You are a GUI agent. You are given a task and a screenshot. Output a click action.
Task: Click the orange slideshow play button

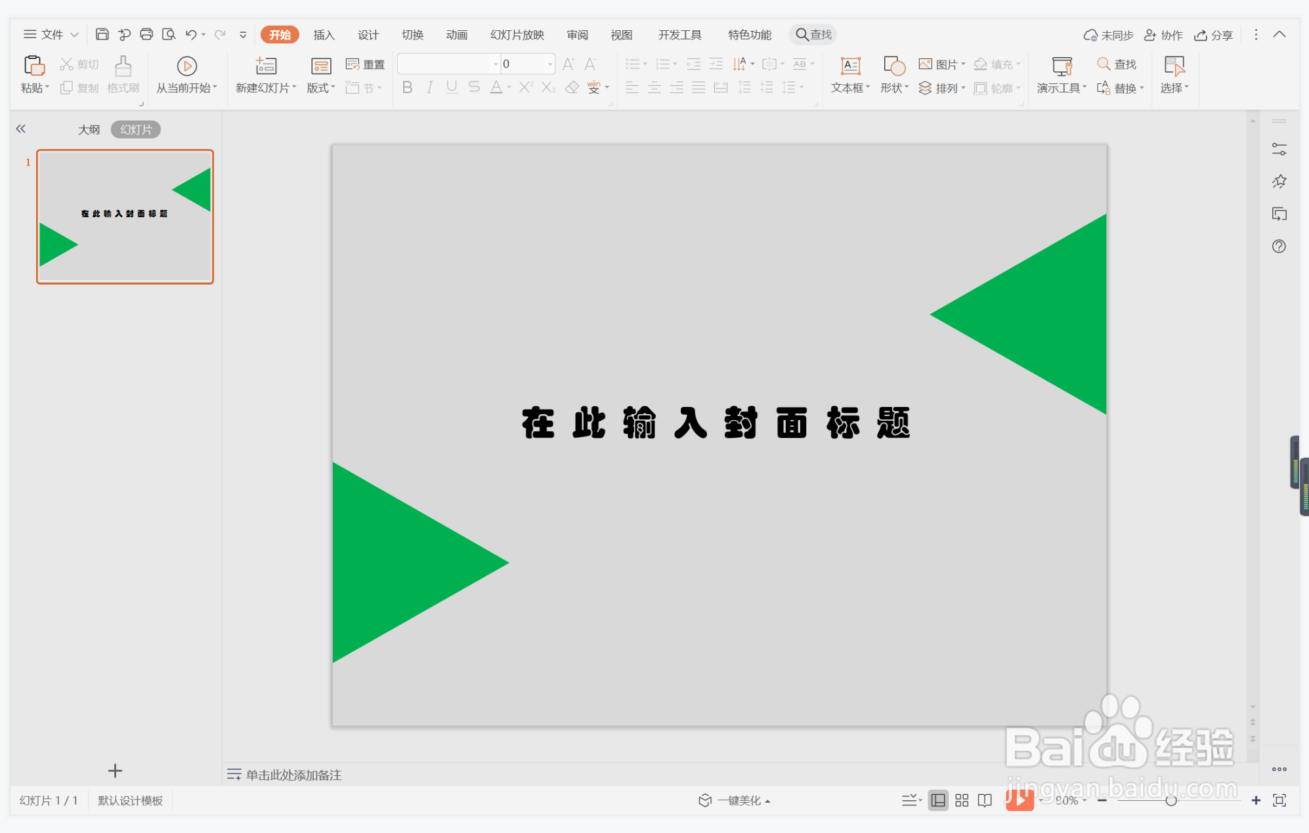click(1019, 800)
